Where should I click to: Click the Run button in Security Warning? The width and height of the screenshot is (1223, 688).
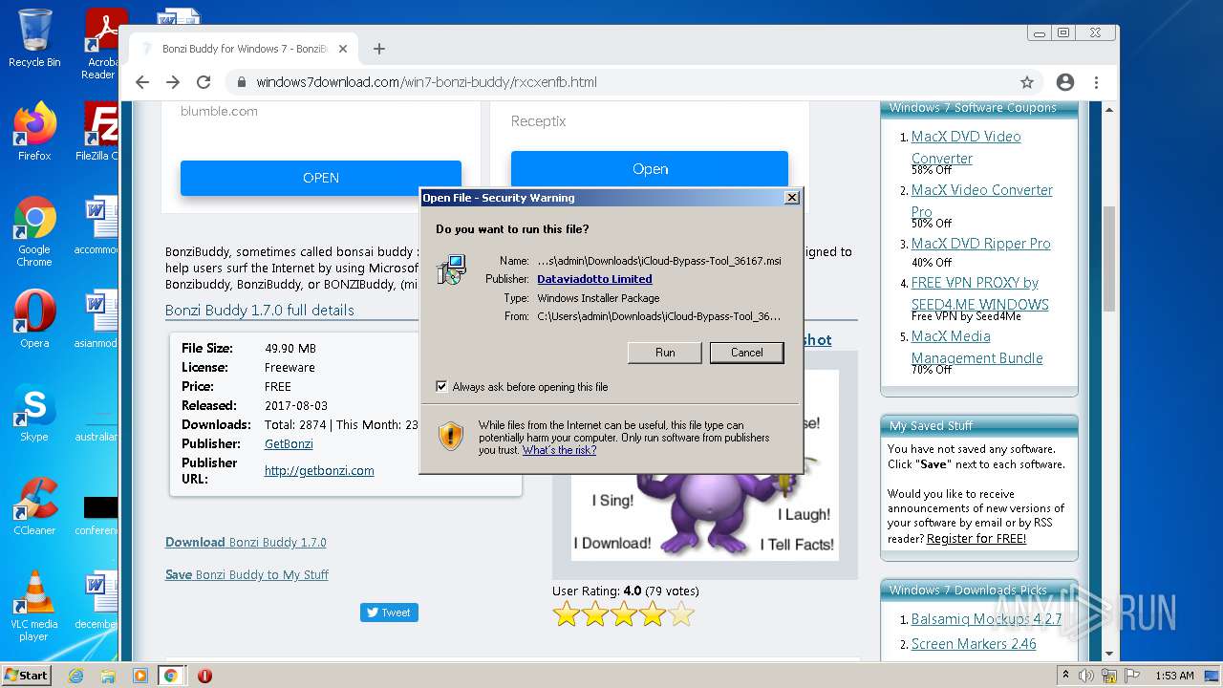[x=665, y=353]
